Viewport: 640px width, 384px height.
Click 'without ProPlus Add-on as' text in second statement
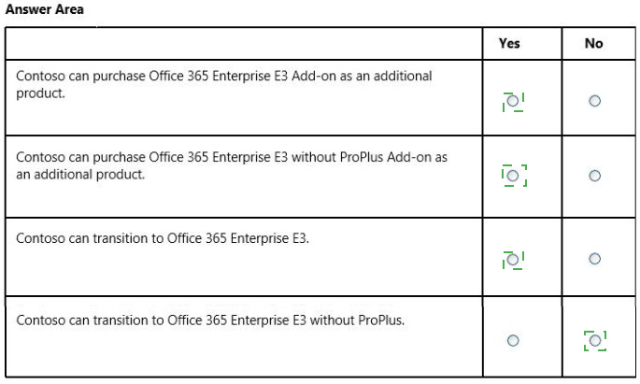pyautogui.click(x=369, y=157)
